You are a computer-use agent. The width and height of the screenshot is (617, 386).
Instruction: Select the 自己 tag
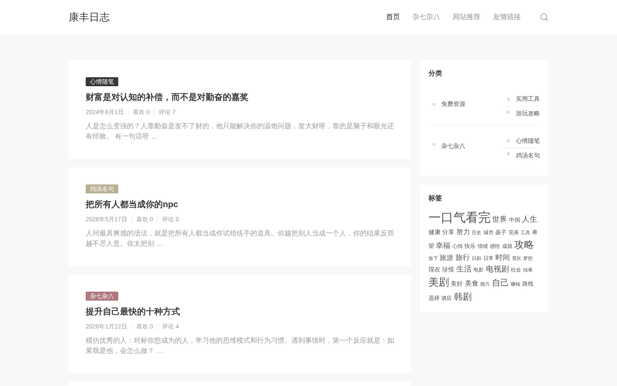(500, 283)
